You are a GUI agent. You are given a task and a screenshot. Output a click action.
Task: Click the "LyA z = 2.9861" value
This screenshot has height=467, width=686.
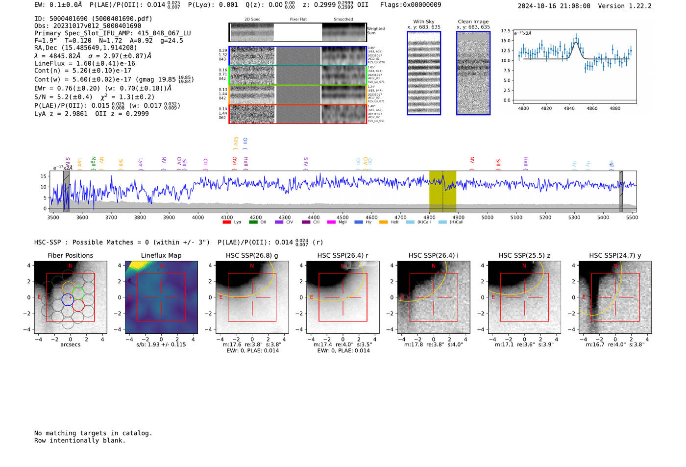click(x=61, y=114)
